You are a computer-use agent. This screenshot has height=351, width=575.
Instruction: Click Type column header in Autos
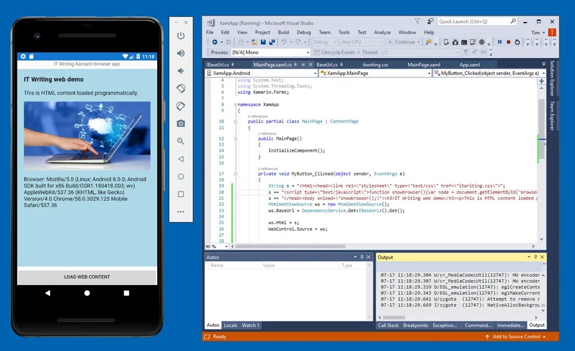click(353, 265)
